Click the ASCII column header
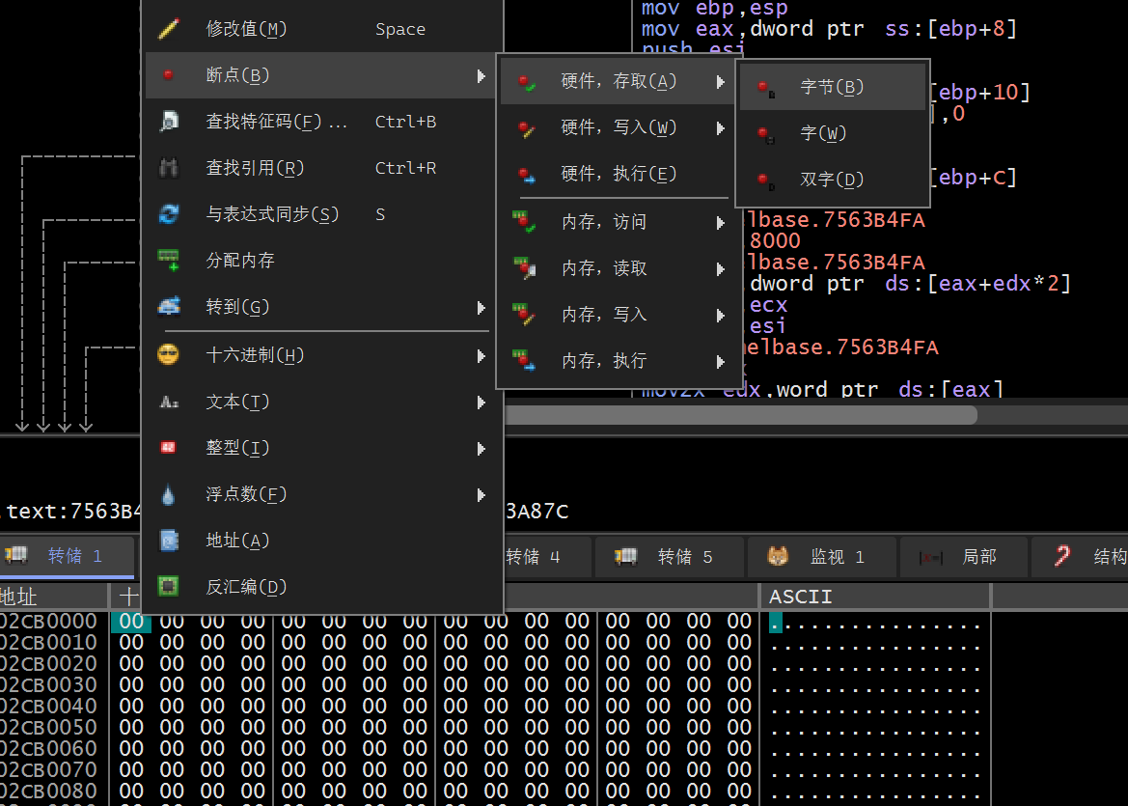The width and height of the screenshot is (1128, 806). tap(875, 597)
